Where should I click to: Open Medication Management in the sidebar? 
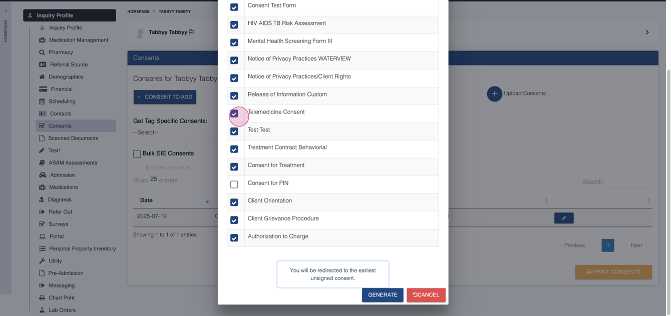pyautogui.click(x=78, y=40)
